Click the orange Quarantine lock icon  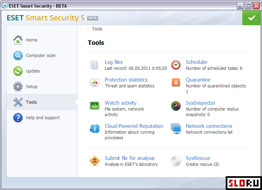(x=176, y=83)
